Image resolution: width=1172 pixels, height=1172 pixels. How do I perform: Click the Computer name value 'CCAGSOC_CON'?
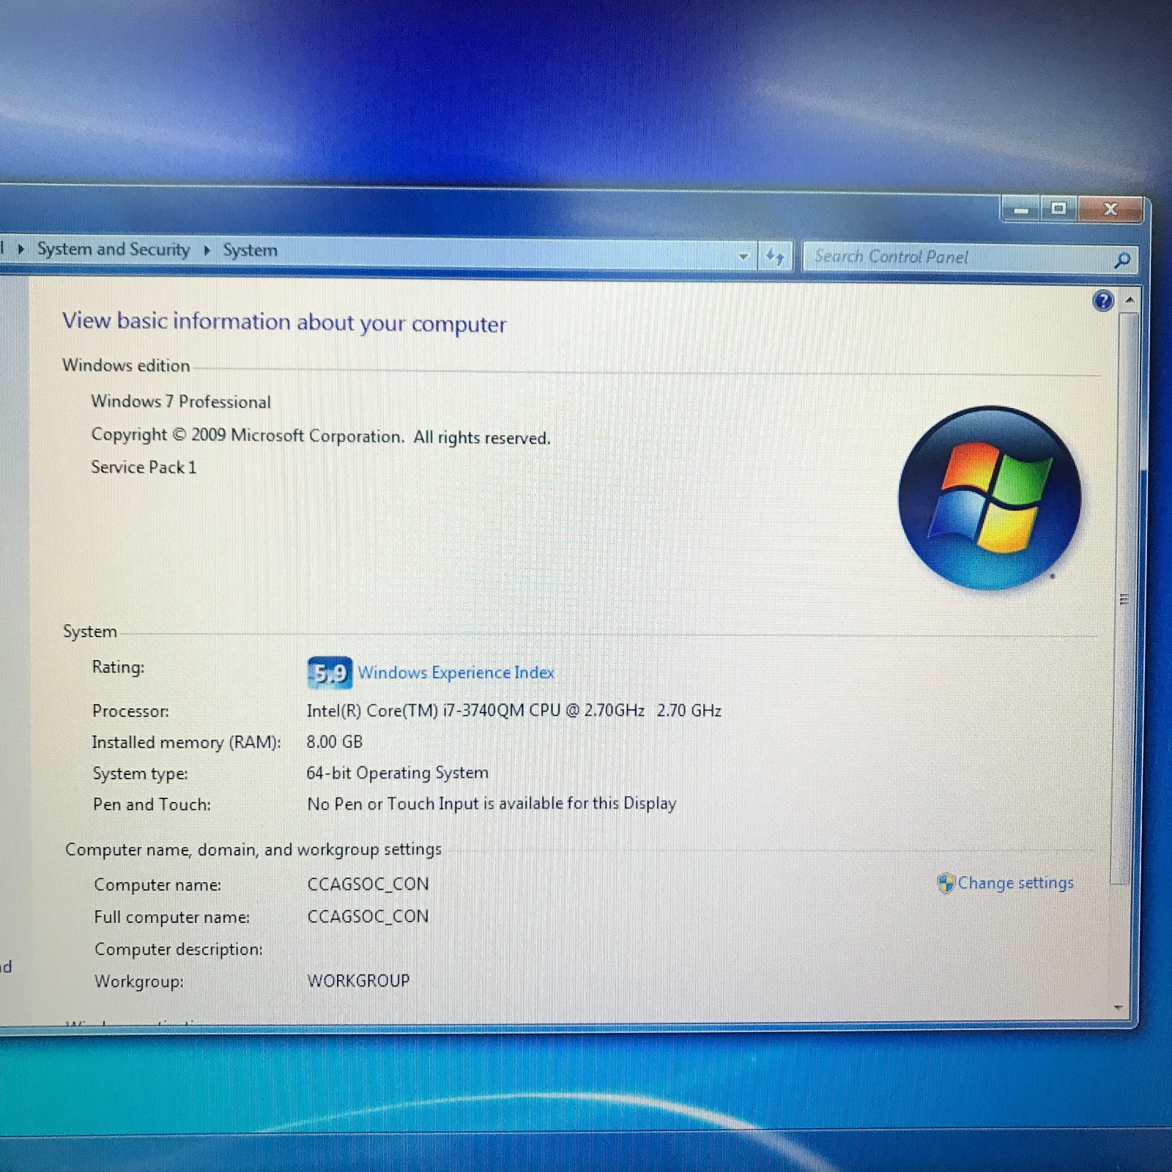pyautogui.click(x=368, y=884)
